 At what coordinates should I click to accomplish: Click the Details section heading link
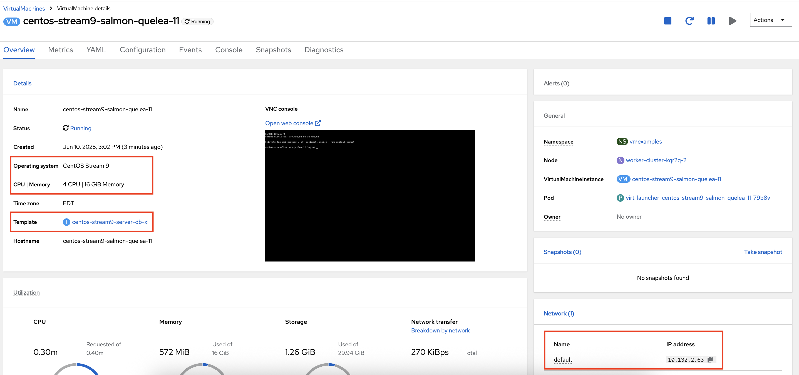point(22,83)
